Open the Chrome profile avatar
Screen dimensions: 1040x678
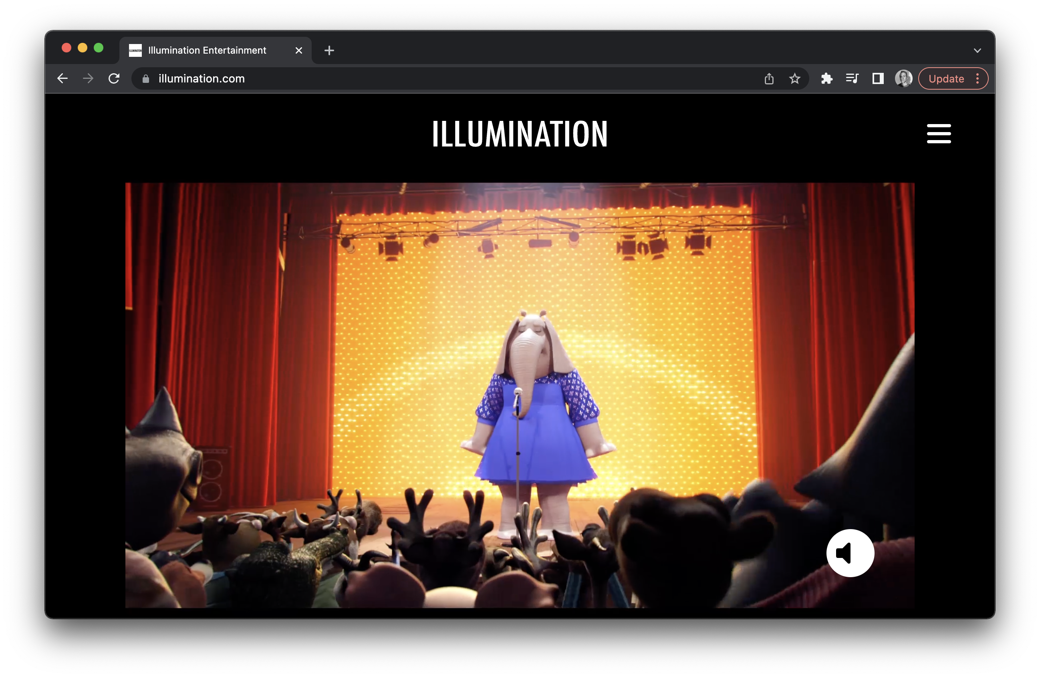coord(903,78)
